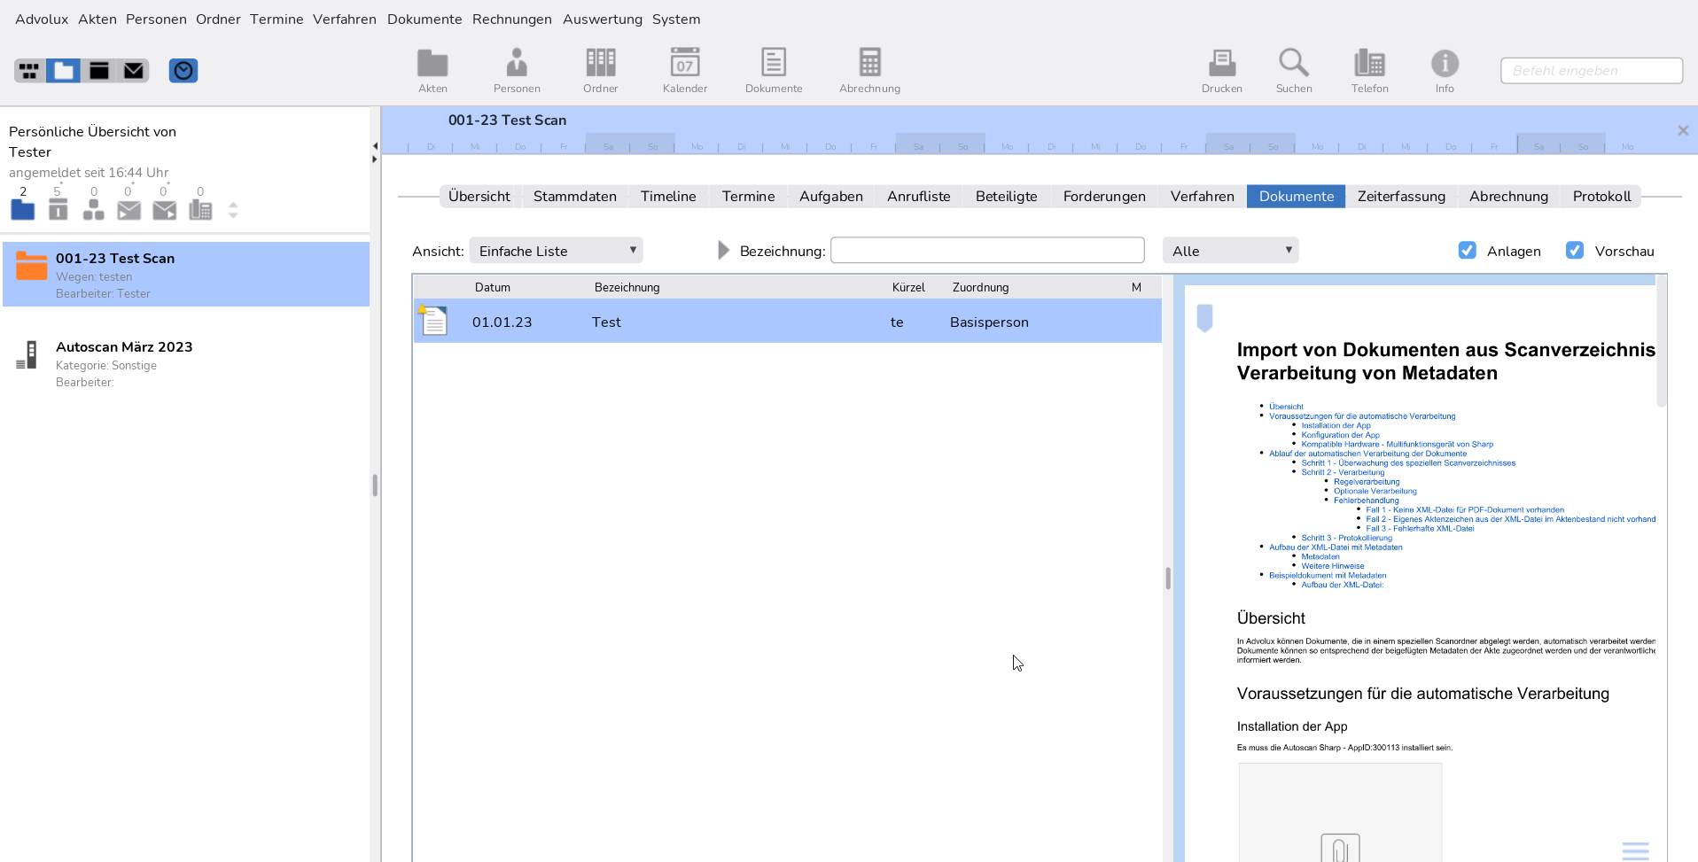Expand the triangle next to Bezeichnung
The image size is (1698, 862).
tap(723, 251)
